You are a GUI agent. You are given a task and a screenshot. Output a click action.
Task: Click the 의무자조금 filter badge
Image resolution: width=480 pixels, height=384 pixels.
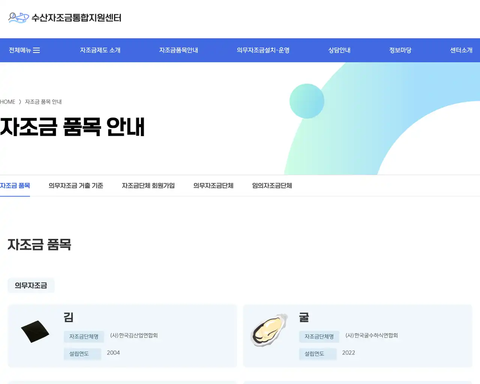click(31, 285)
